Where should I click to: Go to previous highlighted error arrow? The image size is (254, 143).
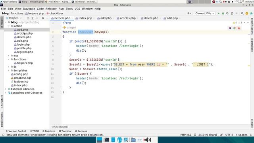[244, 23]
